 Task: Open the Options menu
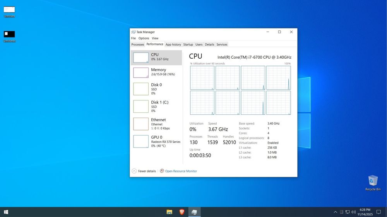point(144,38)
